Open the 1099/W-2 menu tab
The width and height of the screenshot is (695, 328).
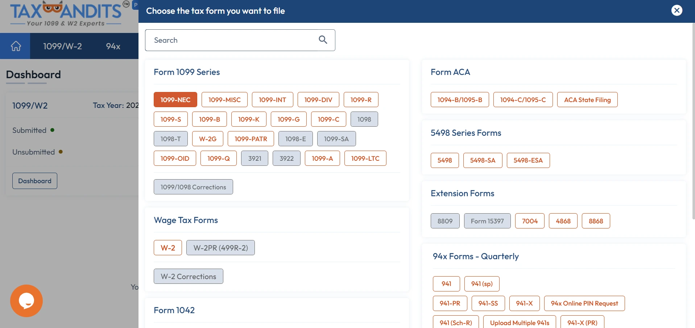click(62, 46)
